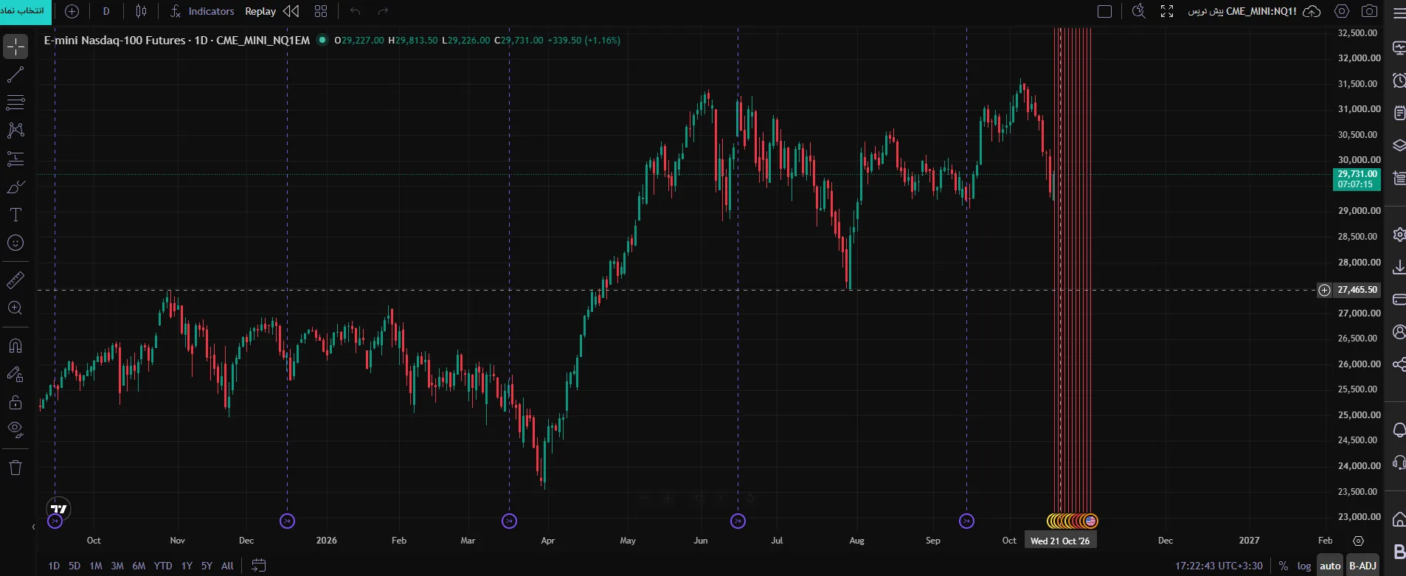Select the brush drawing tool
Viewport: 1406px width, 576px height.
pos(15,187)
